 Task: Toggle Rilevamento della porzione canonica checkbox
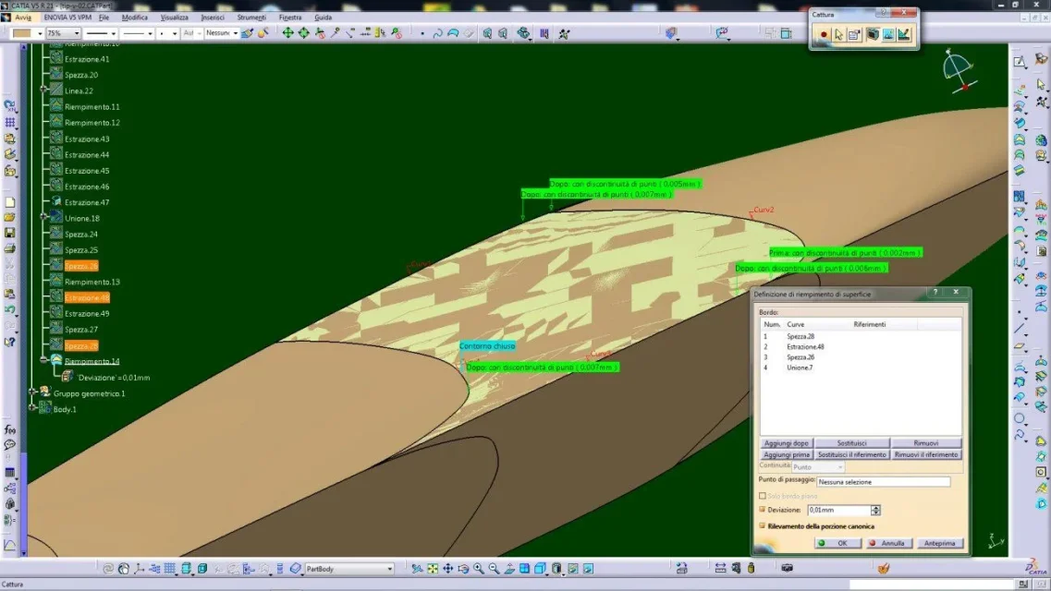pyautogui.click(x=763, y=526)
